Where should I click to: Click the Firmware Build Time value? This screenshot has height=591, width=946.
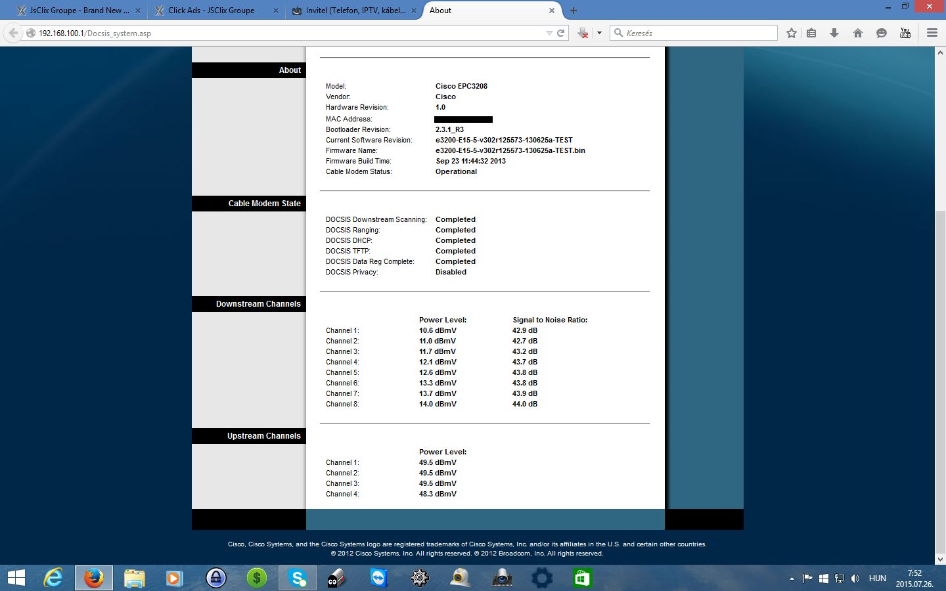[x=470, y=161]
